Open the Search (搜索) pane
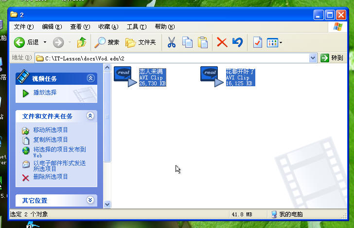 click(x=107, y=43)
